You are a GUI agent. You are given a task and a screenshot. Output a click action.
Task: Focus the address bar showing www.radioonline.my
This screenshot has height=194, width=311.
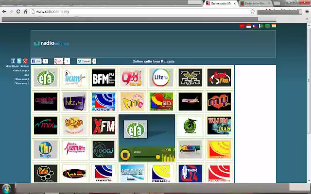pyautogui.click(x=143, y=12)
